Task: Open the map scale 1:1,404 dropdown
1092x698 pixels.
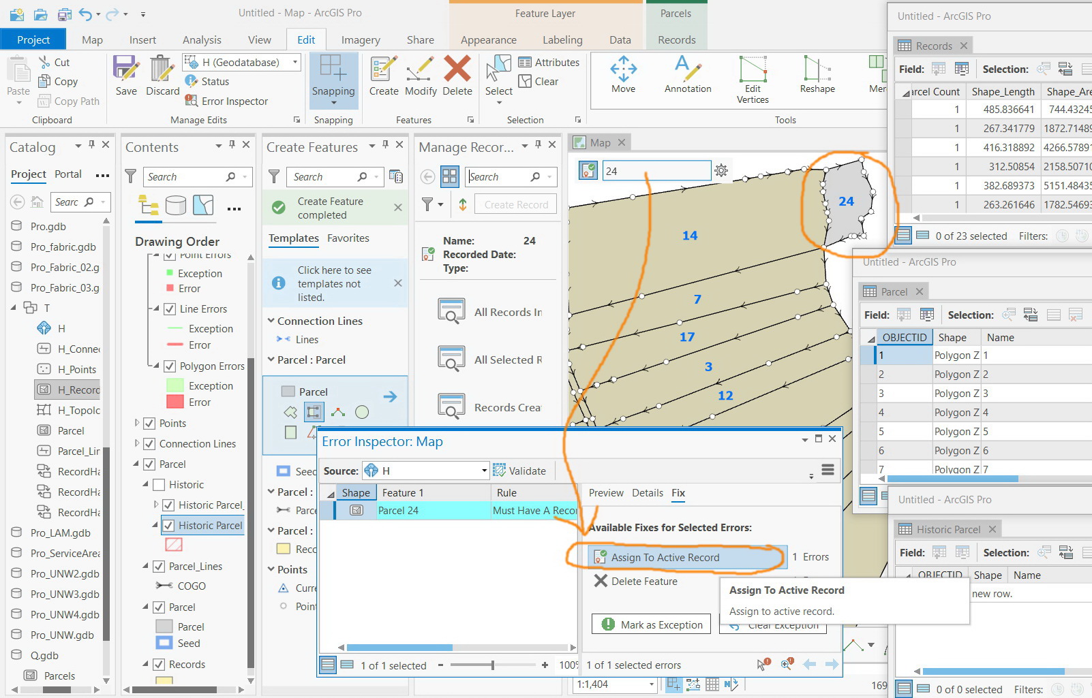Action: [x=652, y=684]
